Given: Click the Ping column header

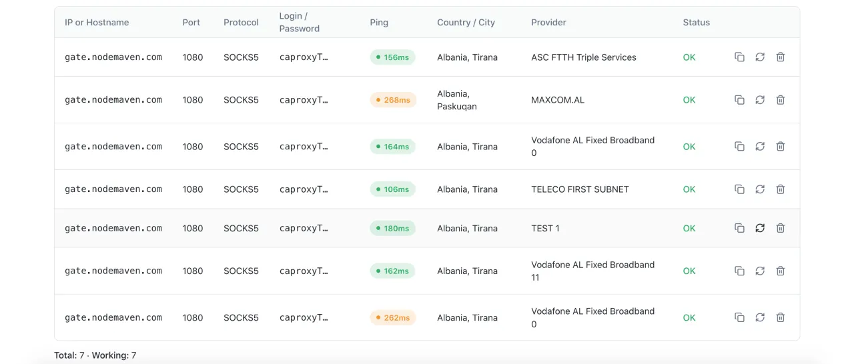Looking at the screenshot, I should (379, 23).
